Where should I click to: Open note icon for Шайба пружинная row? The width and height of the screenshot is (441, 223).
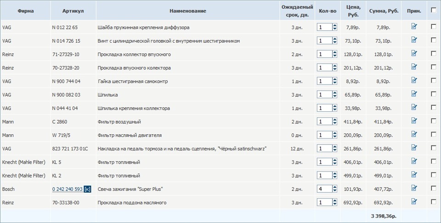(414, 27)
